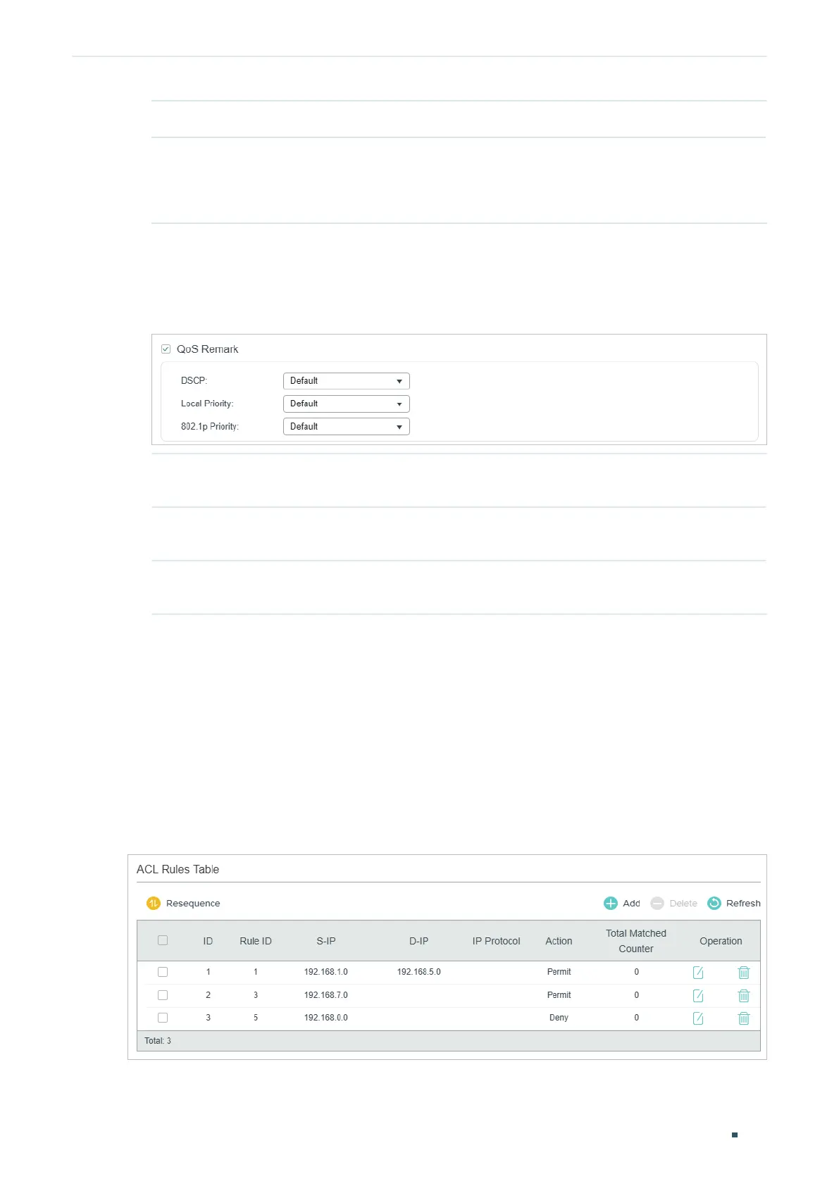Click the Resequence label
Image resolution: width=839 pixels, height=1186 pixels.
[x=193, y=903]
